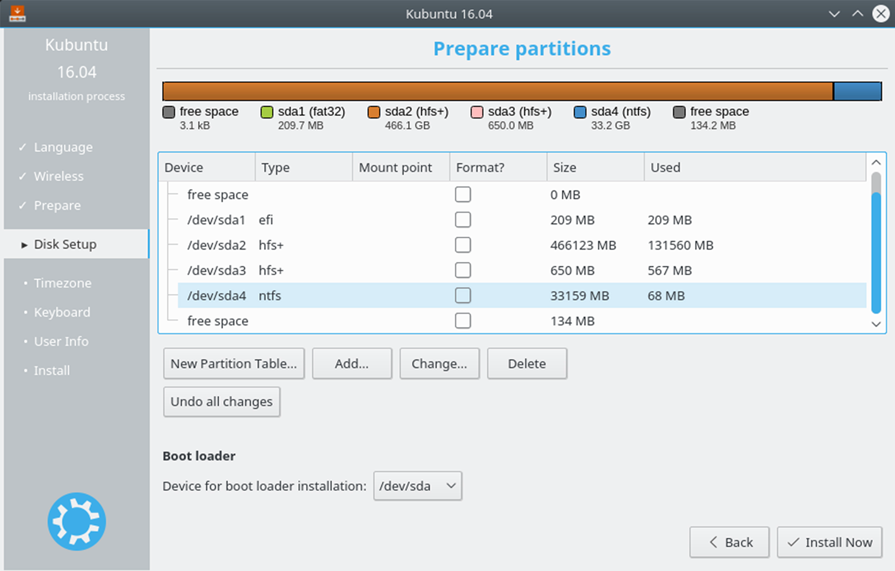
Task: Select the Prepare step in sidebar
Action: click(57, 205)
